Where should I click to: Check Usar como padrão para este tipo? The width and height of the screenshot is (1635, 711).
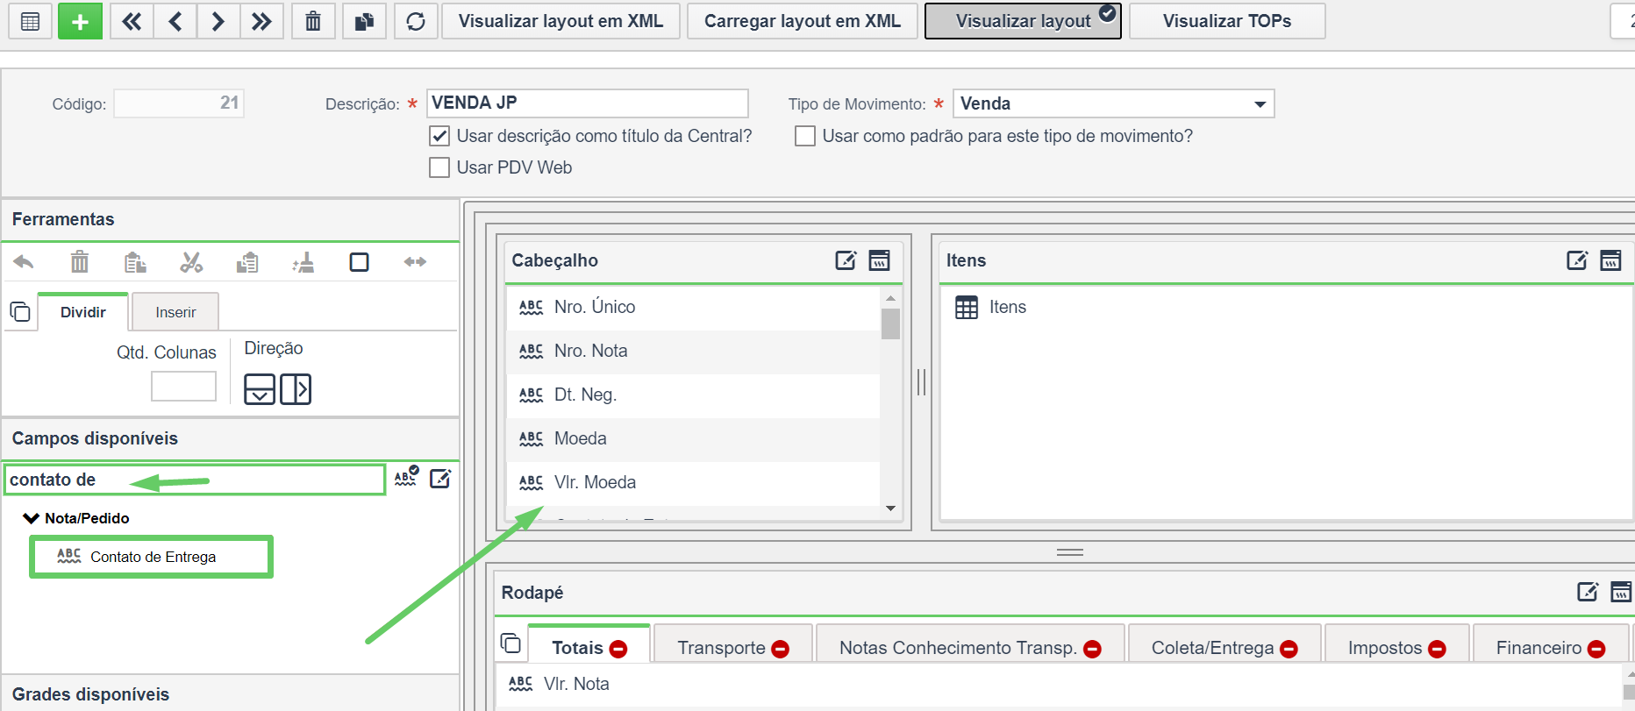pos(805,136)
